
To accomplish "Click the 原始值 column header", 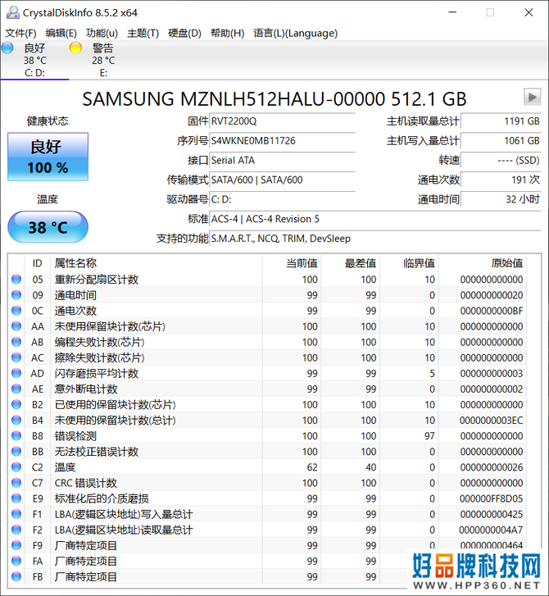I will [x=483, y=263].
